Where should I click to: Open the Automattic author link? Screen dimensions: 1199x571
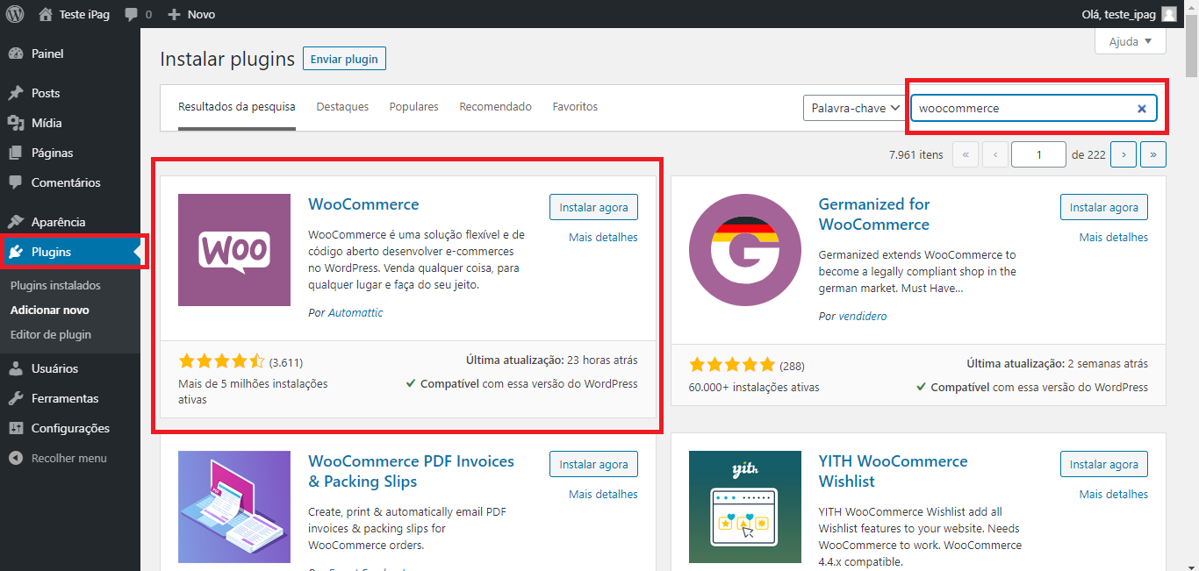pyautogui.click(x=355, y=313)
